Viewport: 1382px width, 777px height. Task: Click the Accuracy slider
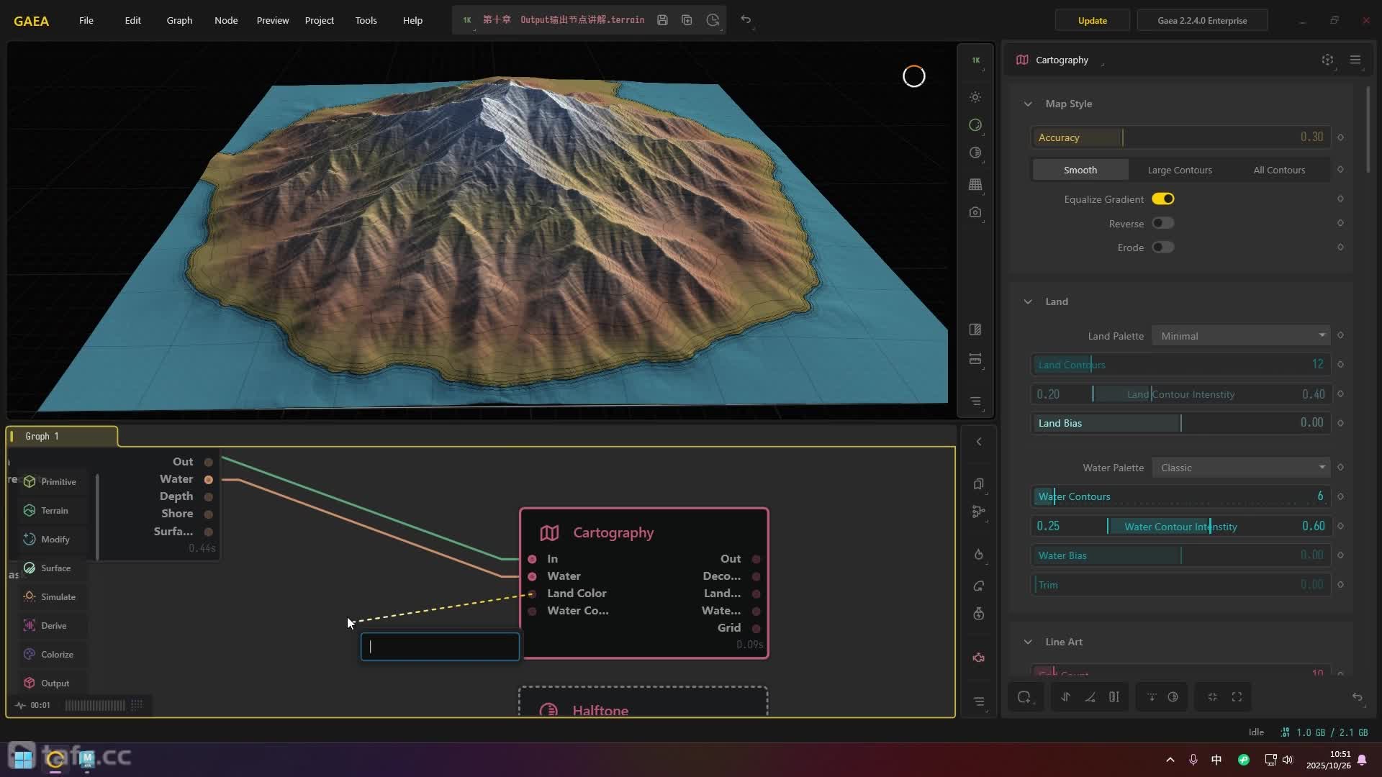tap(1180, 137)
